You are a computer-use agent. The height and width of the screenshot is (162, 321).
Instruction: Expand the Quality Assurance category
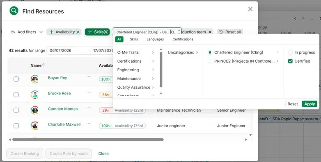pyautogui.click(x=136, y=87)
